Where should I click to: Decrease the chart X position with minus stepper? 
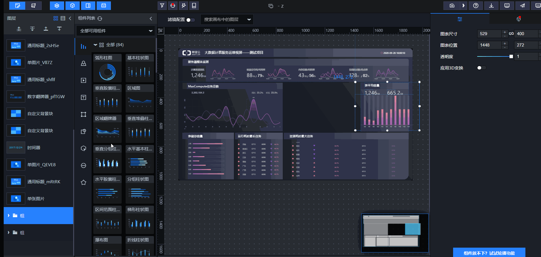click(505, 47)
